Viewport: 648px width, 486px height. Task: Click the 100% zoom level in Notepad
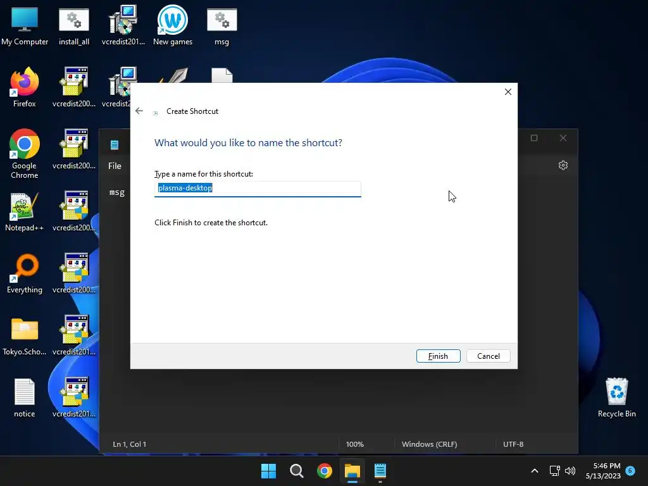[354, 444]
